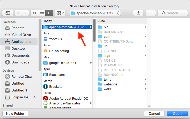Select the webapps folder

tap(122, 84)
